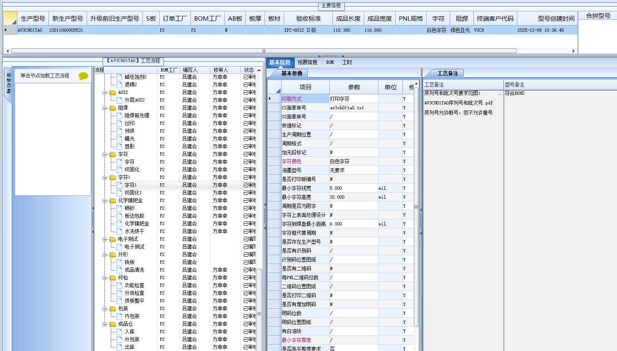The width and height of the screenshot is (617, 351).
Task: Click the document icon beside 退锡2
Action: [119, 84]
